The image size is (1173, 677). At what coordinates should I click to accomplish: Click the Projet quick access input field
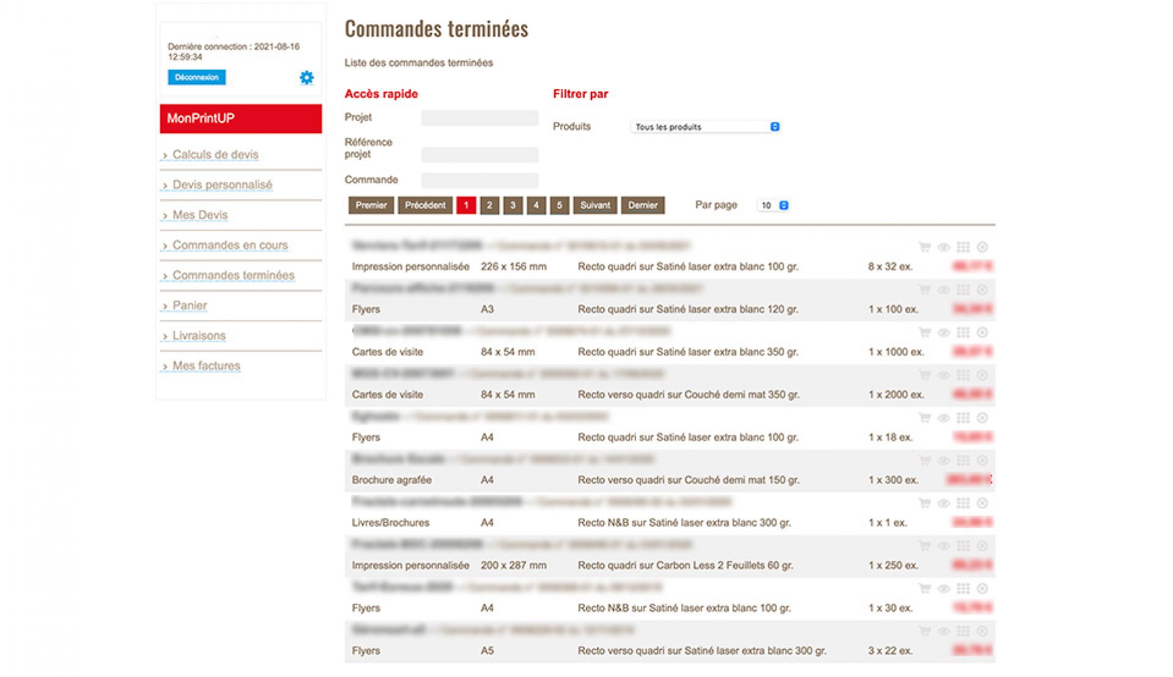pos(480,118)
